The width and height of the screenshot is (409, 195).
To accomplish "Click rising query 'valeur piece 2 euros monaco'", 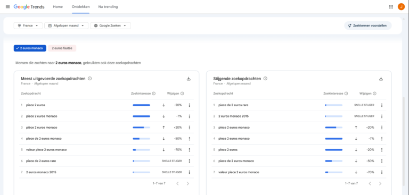I will pos(239,172).
